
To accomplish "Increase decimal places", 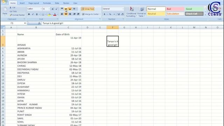I will (x=118, y=14).
